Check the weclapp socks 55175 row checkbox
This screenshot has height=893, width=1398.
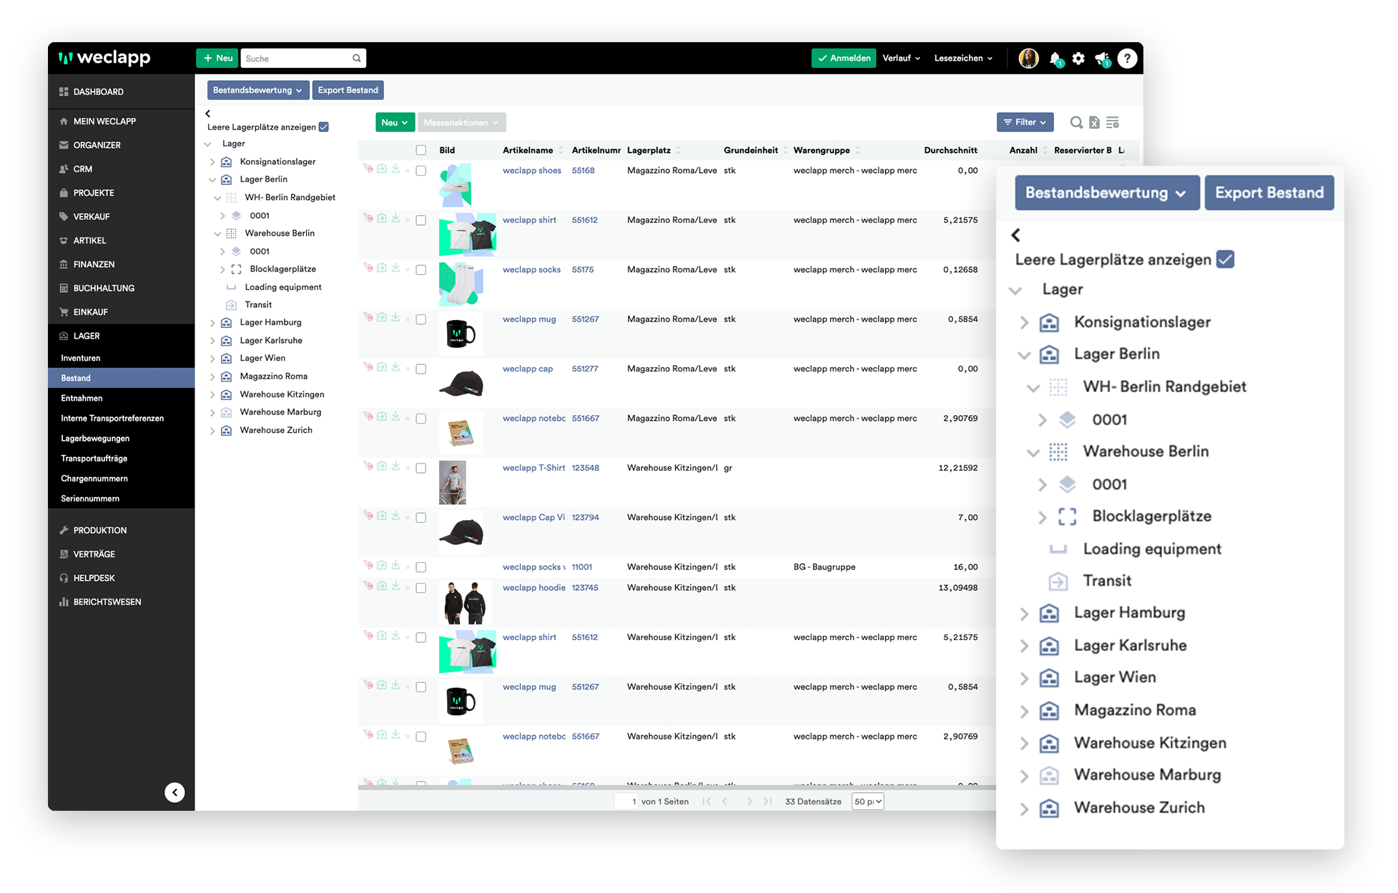point(420,270)
